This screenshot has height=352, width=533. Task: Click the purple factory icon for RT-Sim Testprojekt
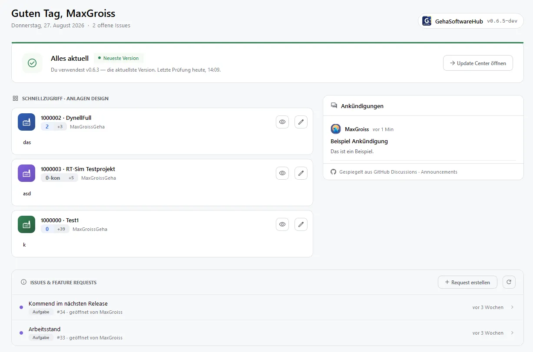pyautogui.click(x=26, y=173)
